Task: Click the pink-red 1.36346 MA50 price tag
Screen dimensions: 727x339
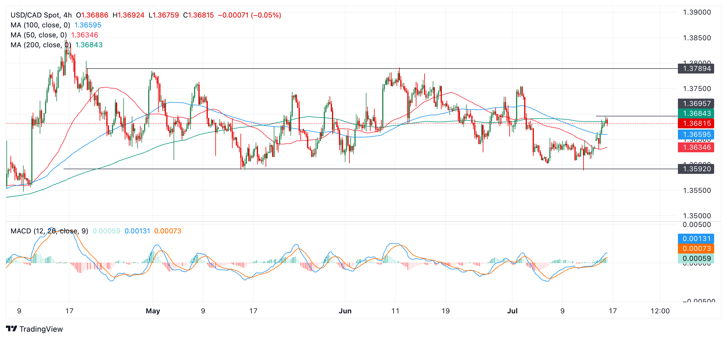Action: pyautogui.click(x=696, y=147)
